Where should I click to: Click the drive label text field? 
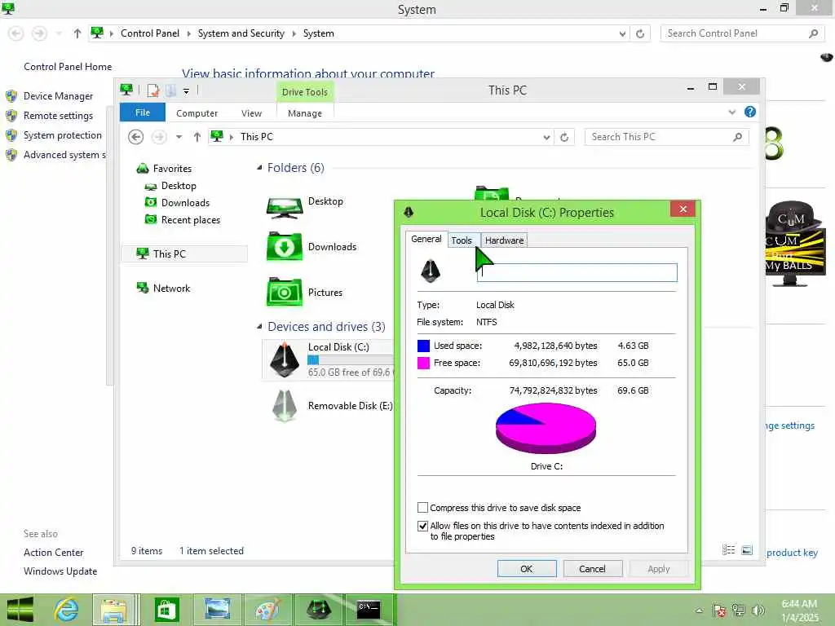click(x=577, y=272)
